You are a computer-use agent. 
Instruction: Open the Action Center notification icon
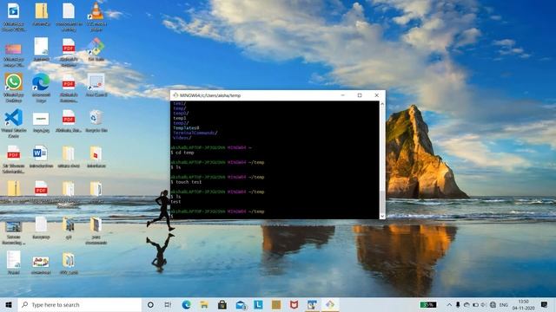pyautogui.click(x=545, y=304)
